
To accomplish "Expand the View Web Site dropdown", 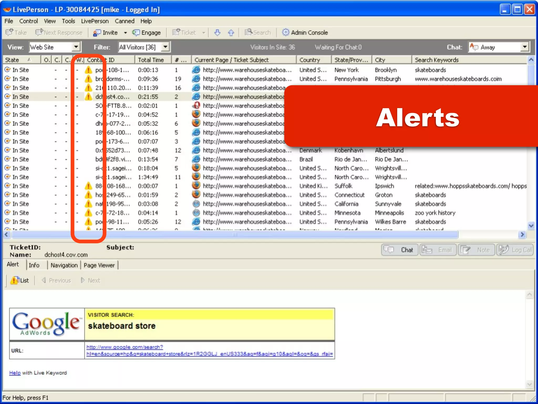I will pyautogui.click(x=76, y=47).
